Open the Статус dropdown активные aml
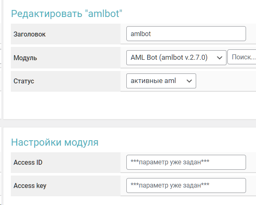256x205 pixels. coord(161,81)
